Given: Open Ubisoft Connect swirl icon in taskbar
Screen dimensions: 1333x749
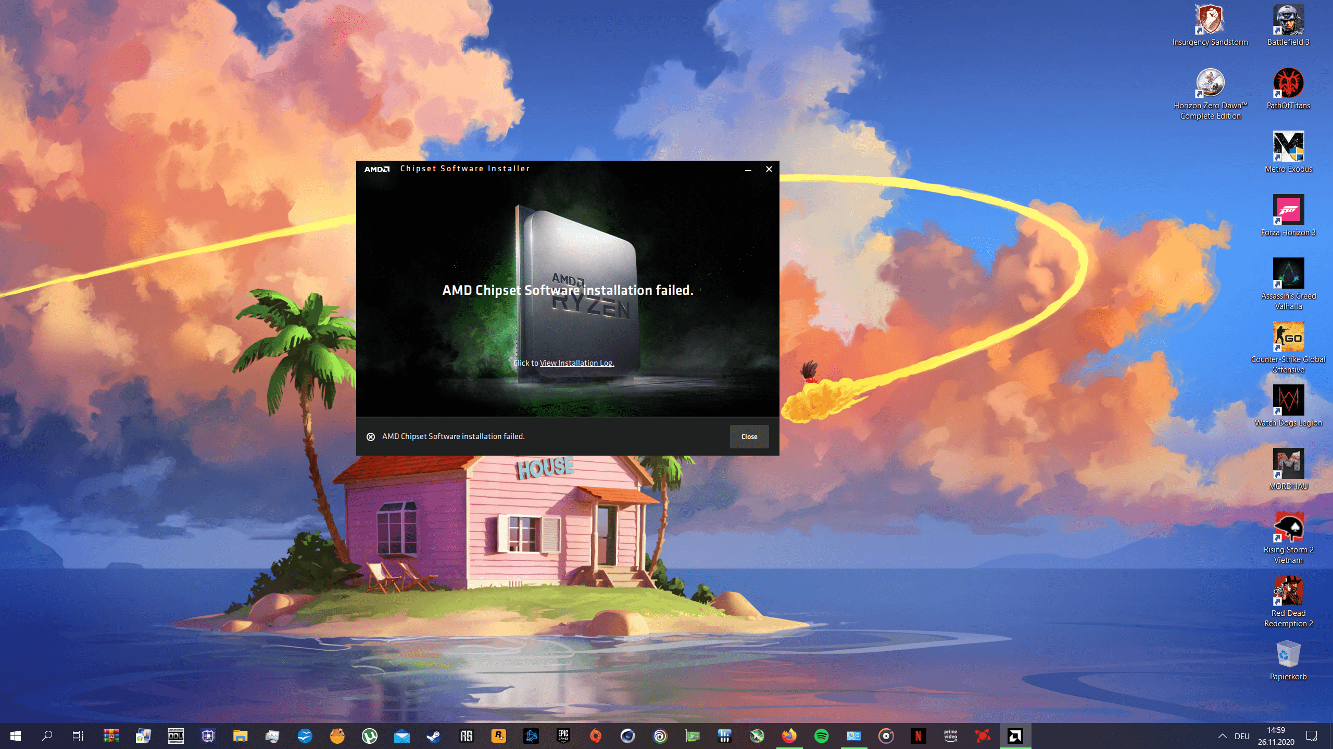Looking at the screenshot, I should [660, 736].
